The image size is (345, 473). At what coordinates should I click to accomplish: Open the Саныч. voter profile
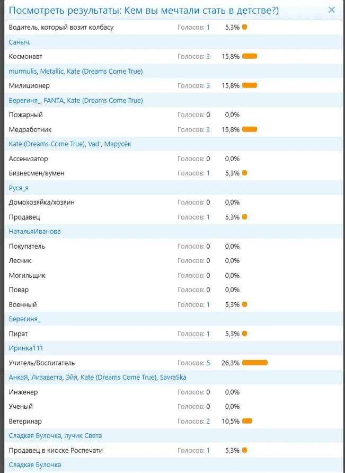tap(19, 42)
